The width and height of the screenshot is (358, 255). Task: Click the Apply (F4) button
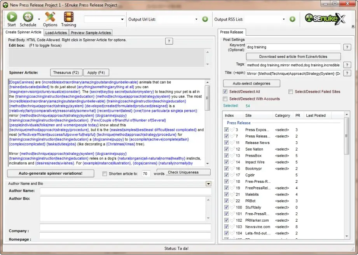tap(96, 73)
